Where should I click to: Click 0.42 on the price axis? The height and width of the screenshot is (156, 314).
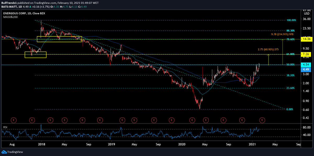(306, 118)
